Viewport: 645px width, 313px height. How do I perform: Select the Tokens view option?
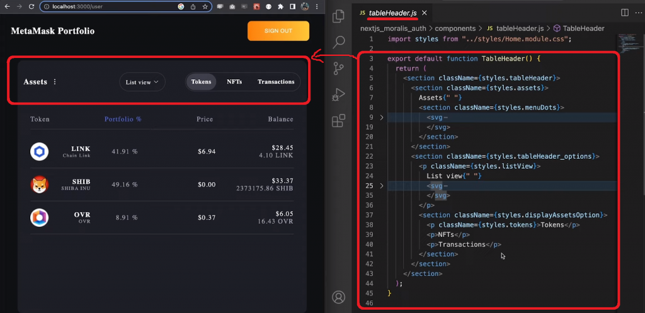201,82
